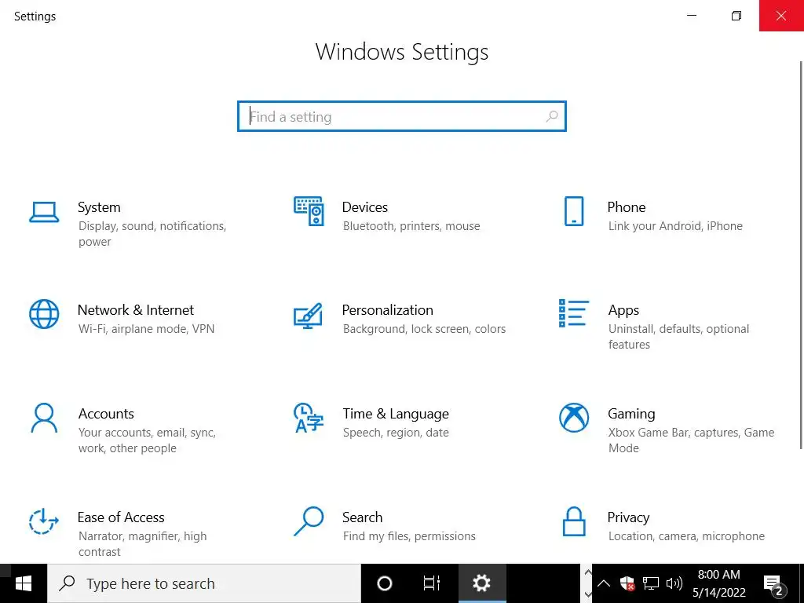Select the Search category heading
Image resolution: width=804 pixels, height=603 pixels.
(362, 517)
